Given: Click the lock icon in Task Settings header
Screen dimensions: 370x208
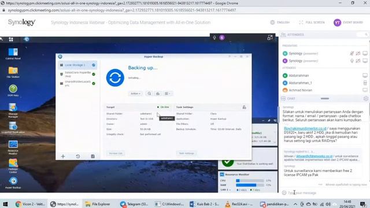Looking at the screenshot, I should (x=244, y=107).
